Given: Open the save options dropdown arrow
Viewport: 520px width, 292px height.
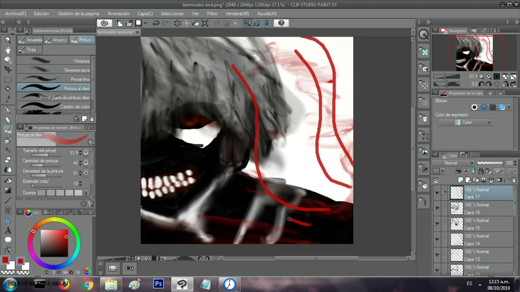Looking at the screenshot, I should pyautogui.click(x=145, y=23).
